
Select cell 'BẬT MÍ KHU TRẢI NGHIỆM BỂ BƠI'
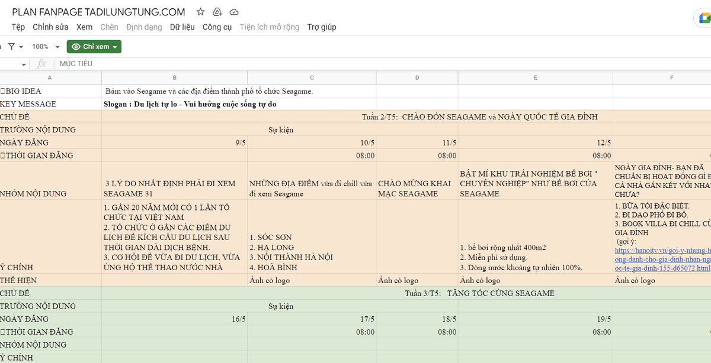click(x=536, y=181)
